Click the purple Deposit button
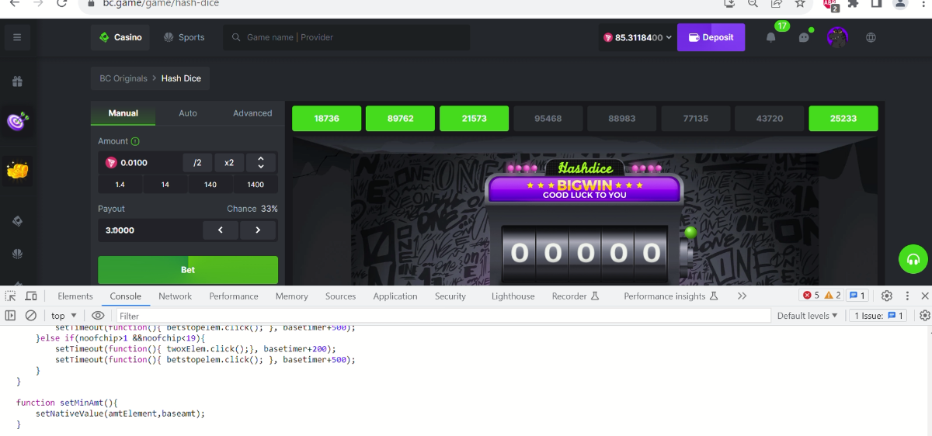 point(711,37)
